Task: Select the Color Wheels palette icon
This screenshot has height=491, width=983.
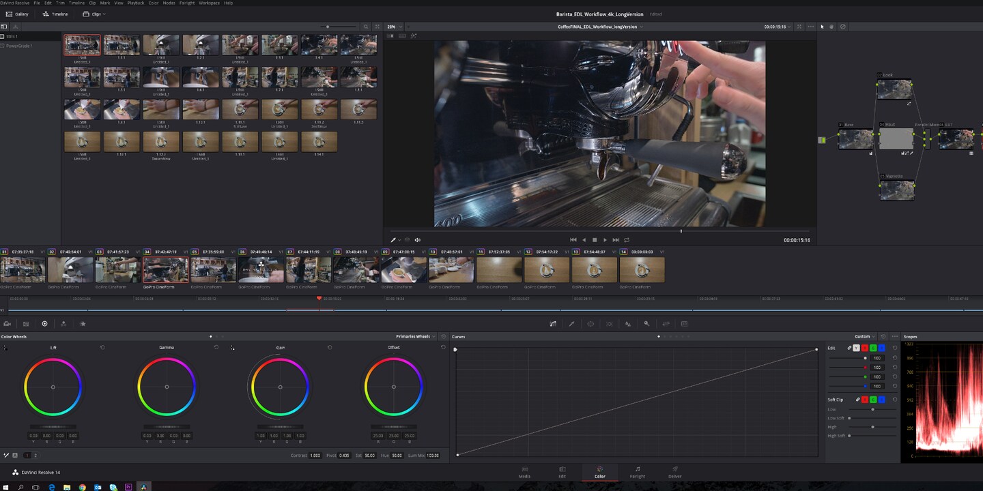Action: pyautogui.click(x=44, y=324)
